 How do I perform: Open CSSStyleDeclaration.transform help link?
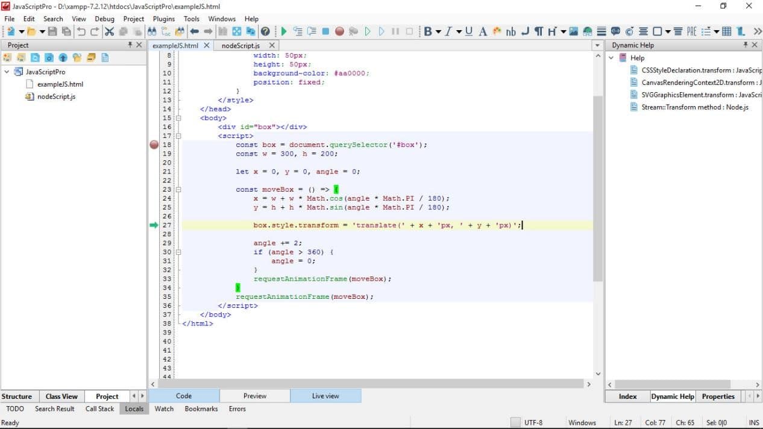click(702, 70)
